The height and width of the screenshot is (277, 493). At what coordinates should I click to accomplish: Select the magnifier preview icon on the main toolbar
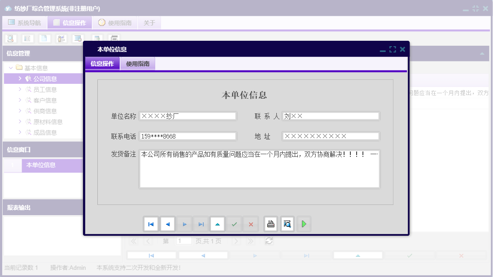tap(10, 39)
